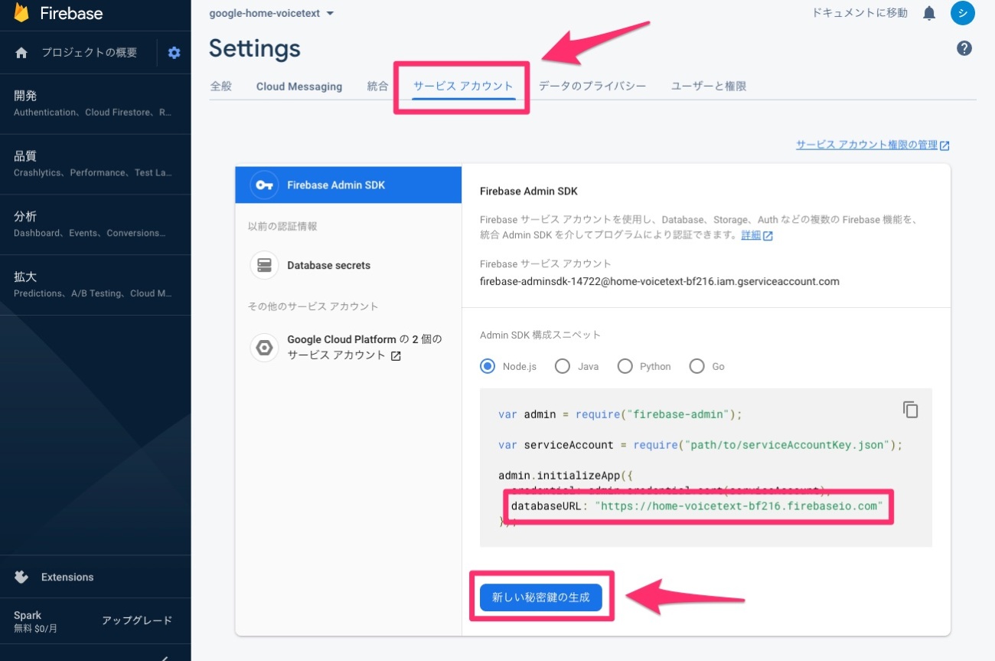
Task: Open user account avatar シ
Action: point(963,13)
